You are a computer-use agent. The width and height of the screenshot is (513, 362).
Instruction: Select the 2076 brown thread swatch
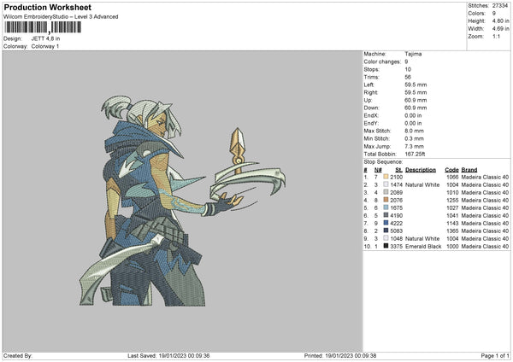point(386,200)
